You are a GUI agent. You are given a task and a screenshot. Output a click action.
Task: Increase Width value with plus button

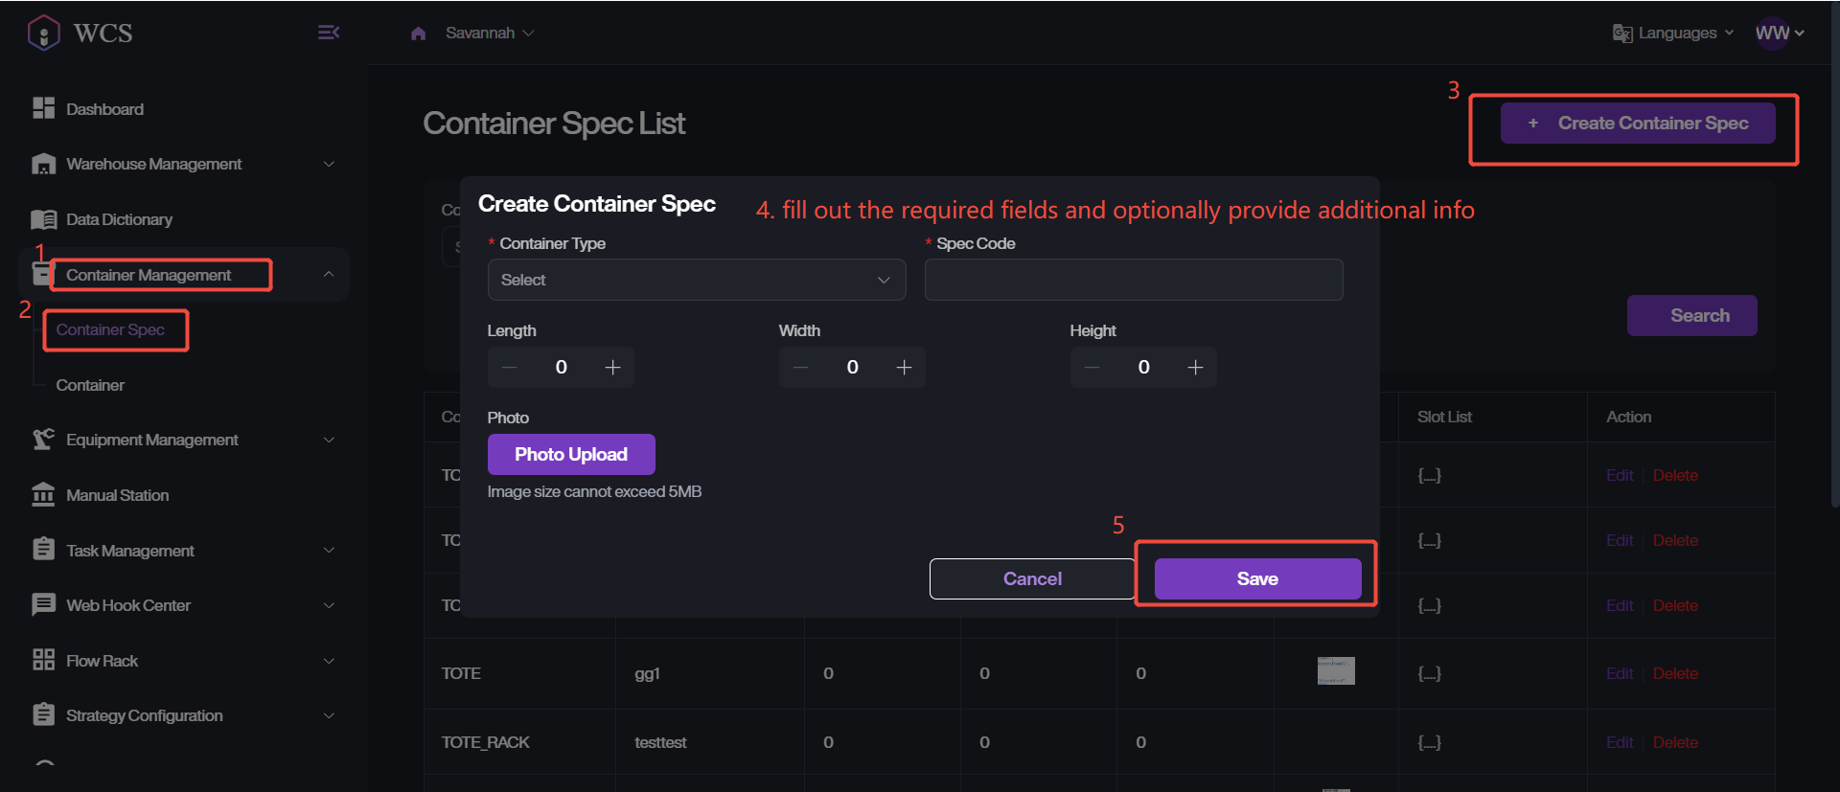tap(904, 368)
